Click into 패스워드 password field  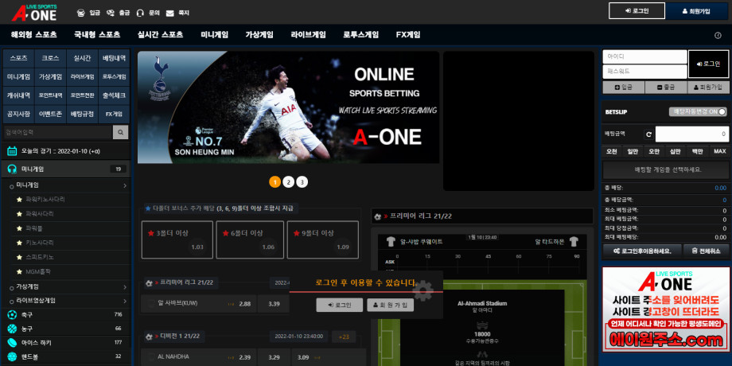coord(644,72)
